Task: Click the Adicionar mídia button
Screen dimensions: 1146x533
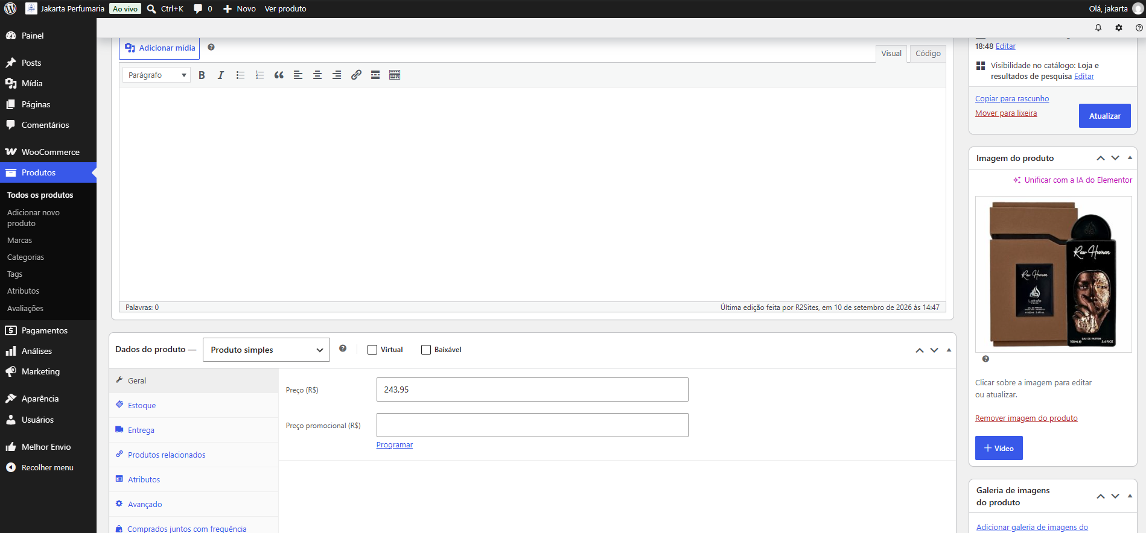Action: tap(160, 48)
